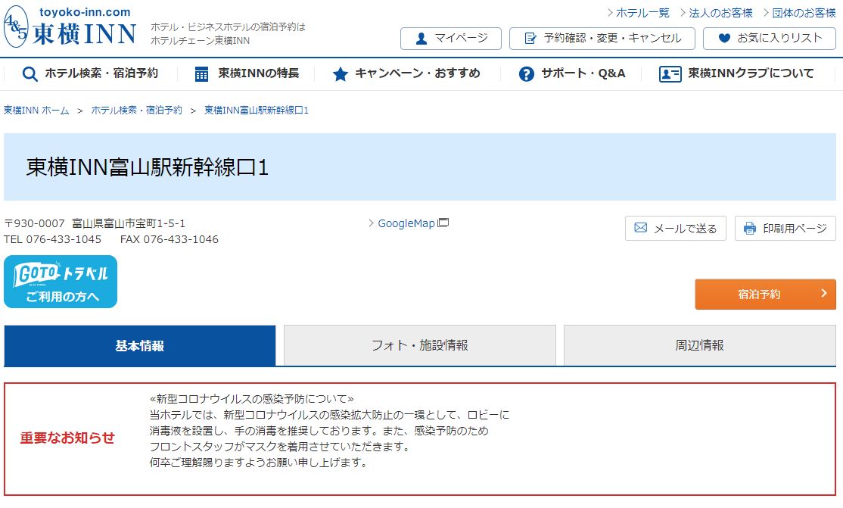This screenshot has width=843, height=508.
Task: Open マイページ
Action: point(450,39)
